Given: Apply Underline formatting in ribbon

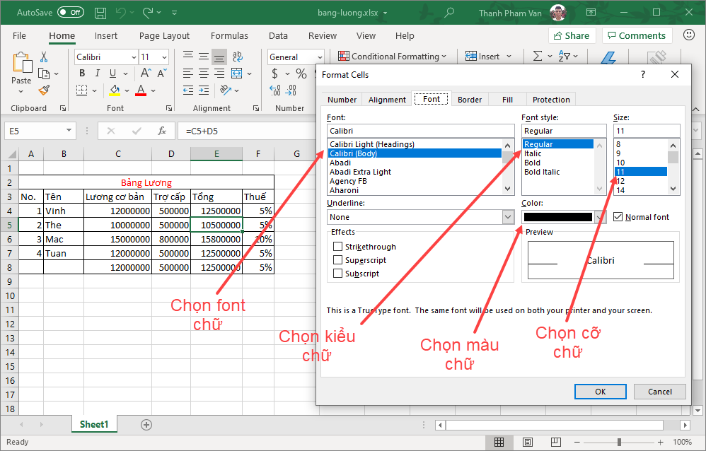Looking at the screenshot, I should pos(112,74).
